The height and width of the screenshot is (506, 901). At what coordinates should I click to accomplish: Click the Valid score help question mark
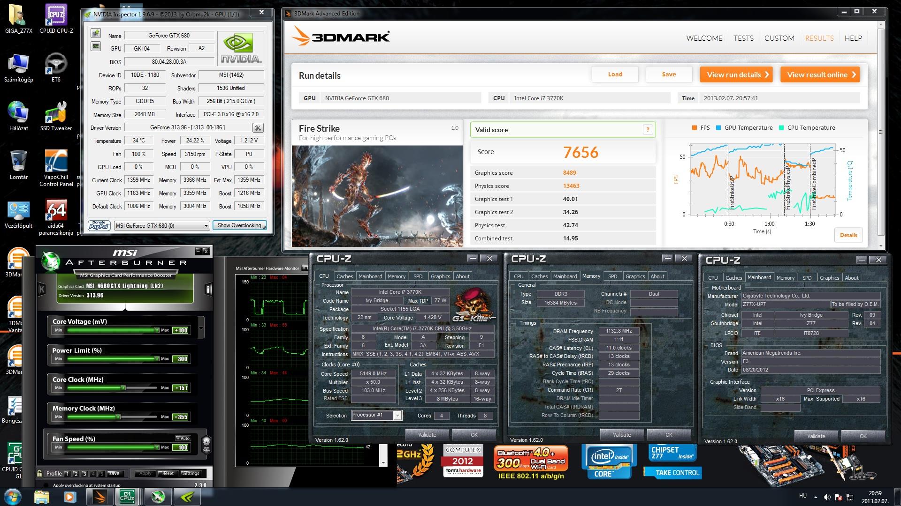tap(648, 130)
